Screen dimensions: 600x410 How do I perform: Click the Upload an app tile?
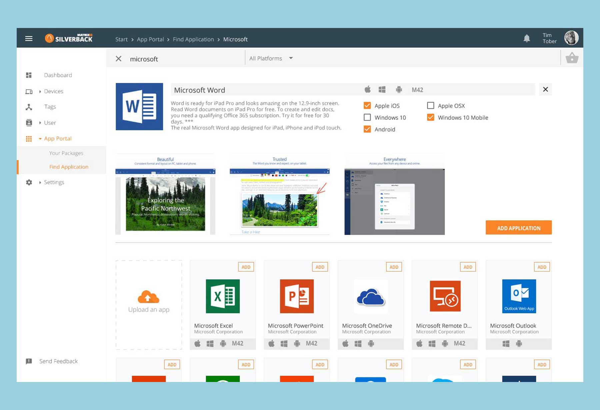(149, 305)
